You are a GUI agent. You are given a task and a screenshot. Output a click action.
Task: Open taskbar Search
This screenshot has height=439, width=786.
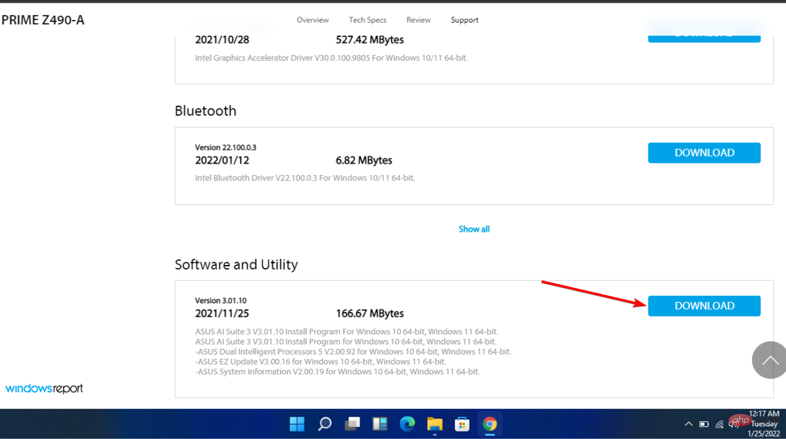coord(325,425)
